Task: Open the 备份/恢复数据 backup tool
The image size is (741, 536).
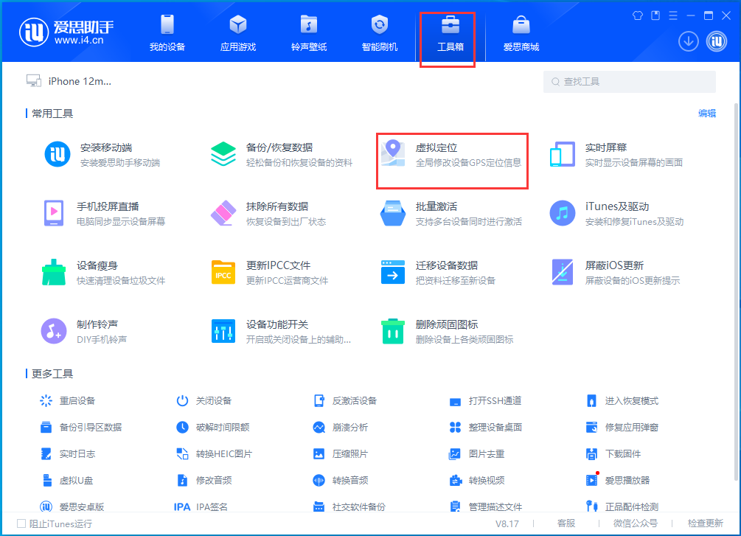Action: click(x=273, y=153)
